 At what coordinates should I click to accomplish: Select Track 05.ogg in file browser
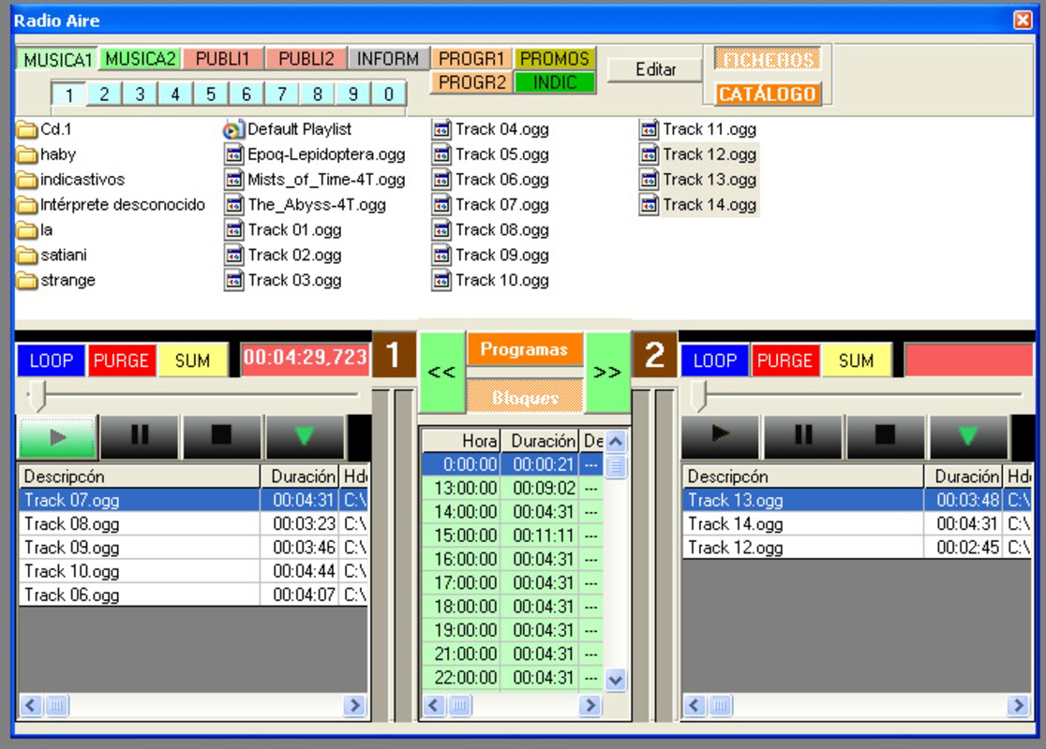pos(491,154)
